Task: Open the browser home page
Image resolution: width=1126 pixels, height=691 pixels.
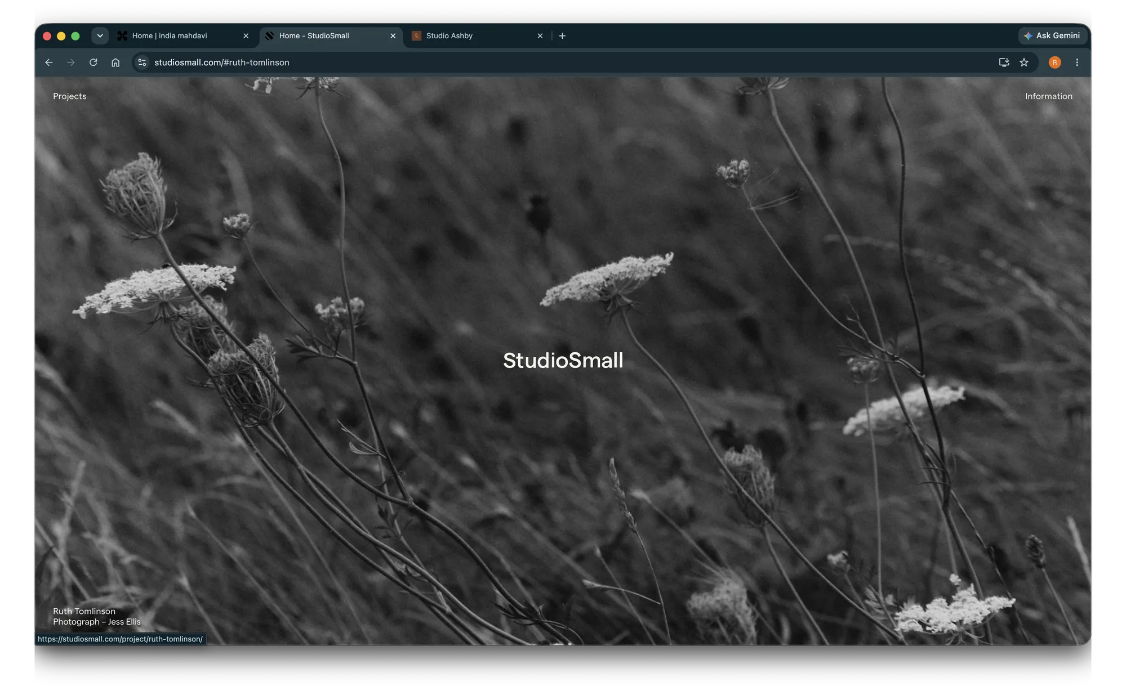Action: (115, 62)
